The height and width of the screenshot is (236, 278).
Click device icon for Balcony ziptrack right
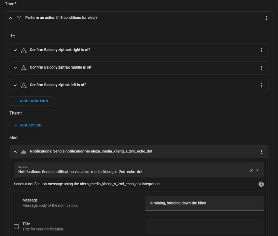[x=24, y=50]
